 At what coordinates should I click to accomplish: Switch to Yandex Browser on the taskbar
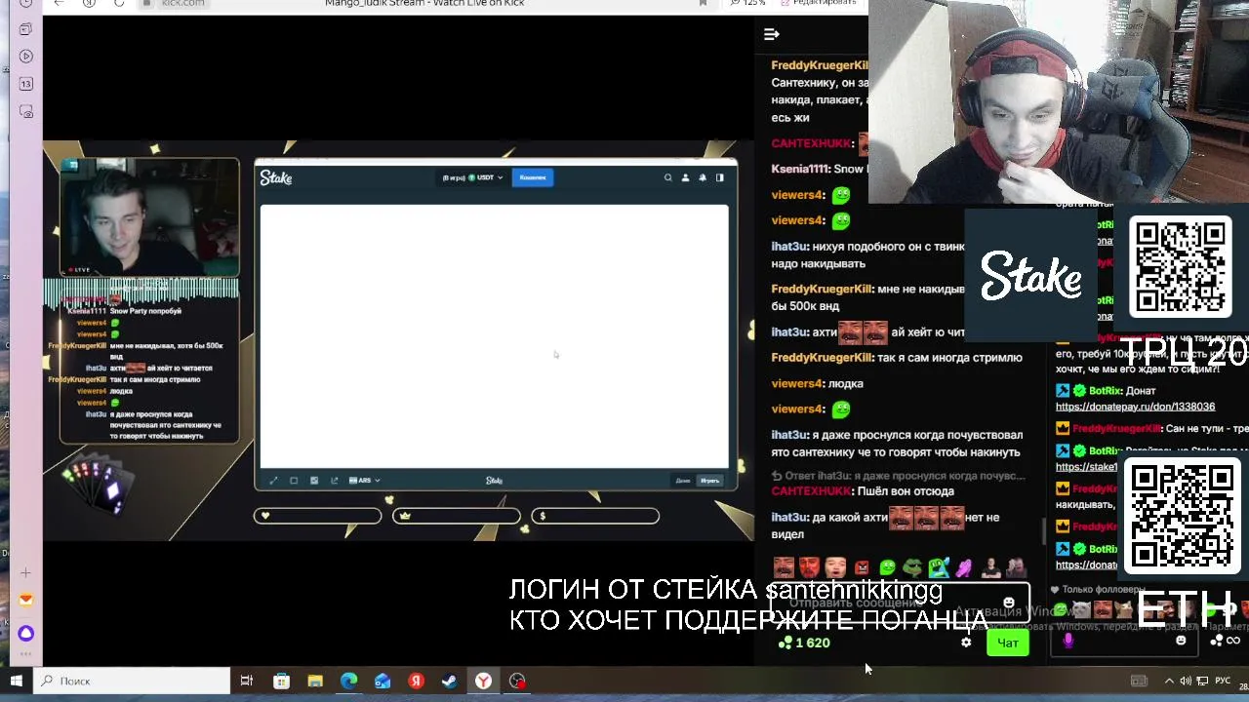pyautogui.click(x=483, y=681)
